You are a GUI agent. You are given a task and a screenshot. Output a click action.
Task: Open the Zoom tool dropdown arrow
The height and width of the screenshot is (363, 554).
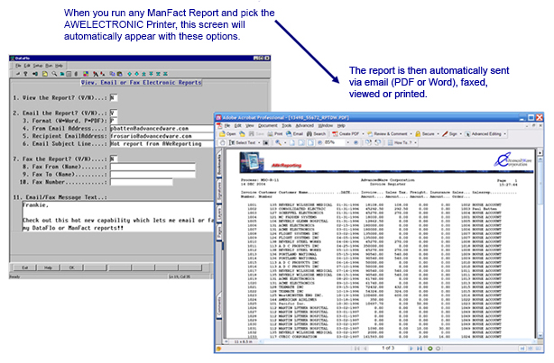(x=285, y=142)
